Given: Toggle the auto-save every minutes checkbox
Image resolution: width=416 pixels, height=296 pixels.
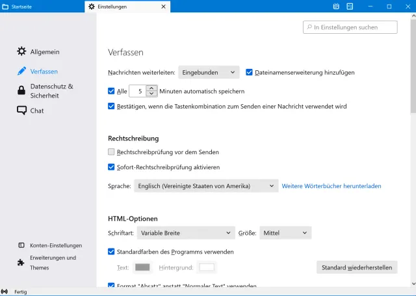Looking at the screenshot, I should pyautogui.click(x=111, y=91).
